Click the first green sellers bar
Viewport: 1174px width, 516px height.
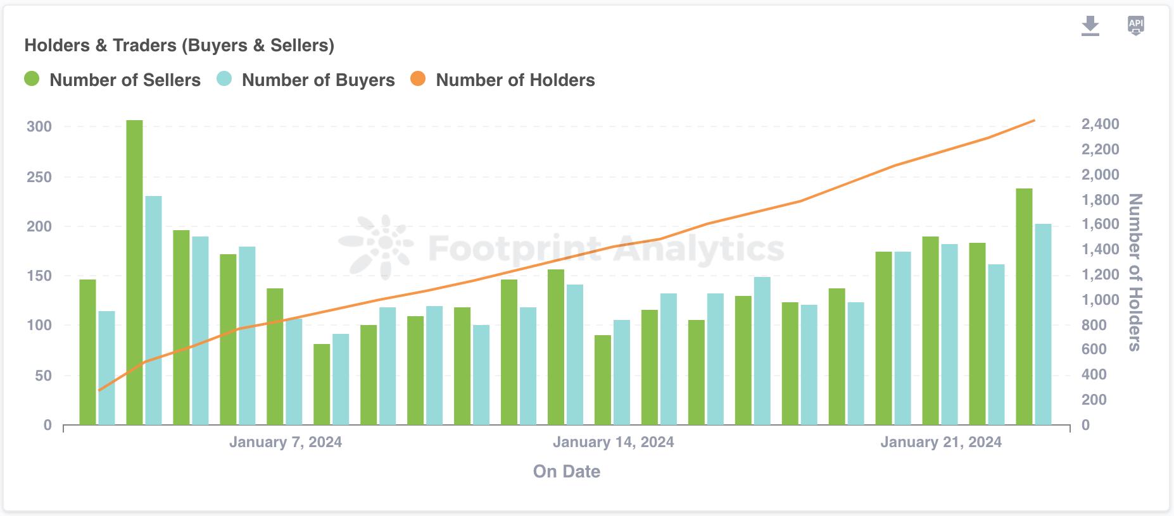87,352
